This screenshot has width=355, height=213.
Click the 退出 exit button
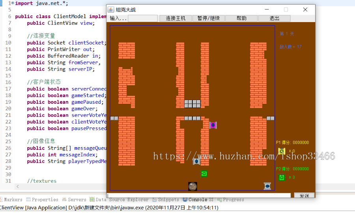tap(275, 18)
